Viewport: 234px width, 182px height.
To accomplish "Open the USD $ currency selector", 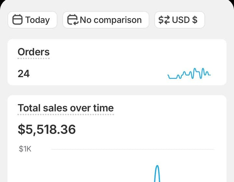I will tap(180, 20).
